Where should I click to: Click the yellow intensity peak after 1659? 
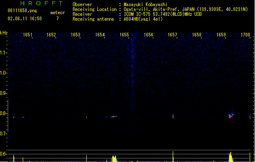[230, 157]
